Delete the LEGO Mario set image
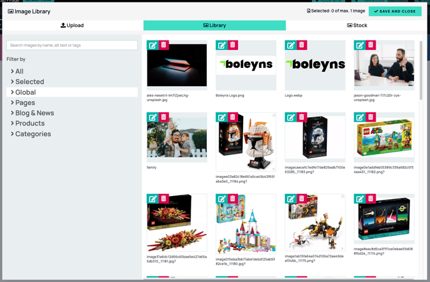Screen dimensions: 430x282 point(371,117)
